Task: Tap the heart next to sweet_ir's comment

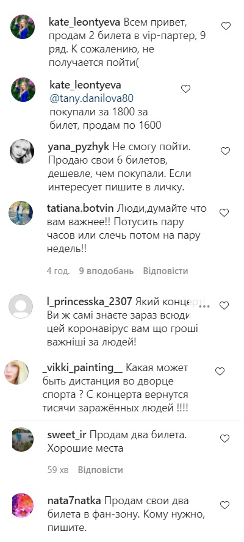Action: pos(225,439)
